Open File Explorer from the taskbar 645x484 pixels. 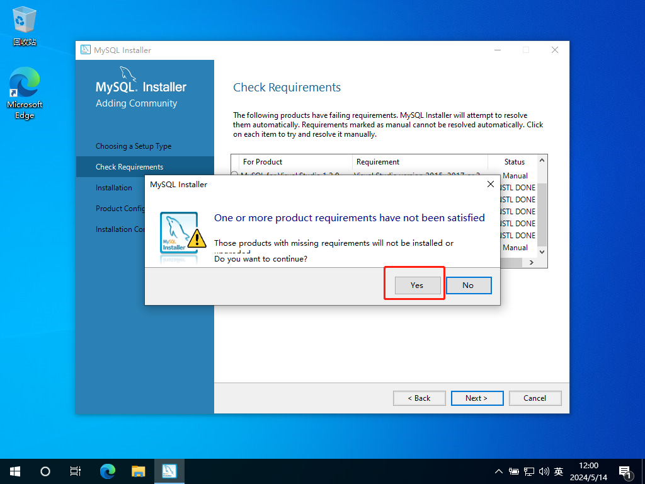coord(138,471)
